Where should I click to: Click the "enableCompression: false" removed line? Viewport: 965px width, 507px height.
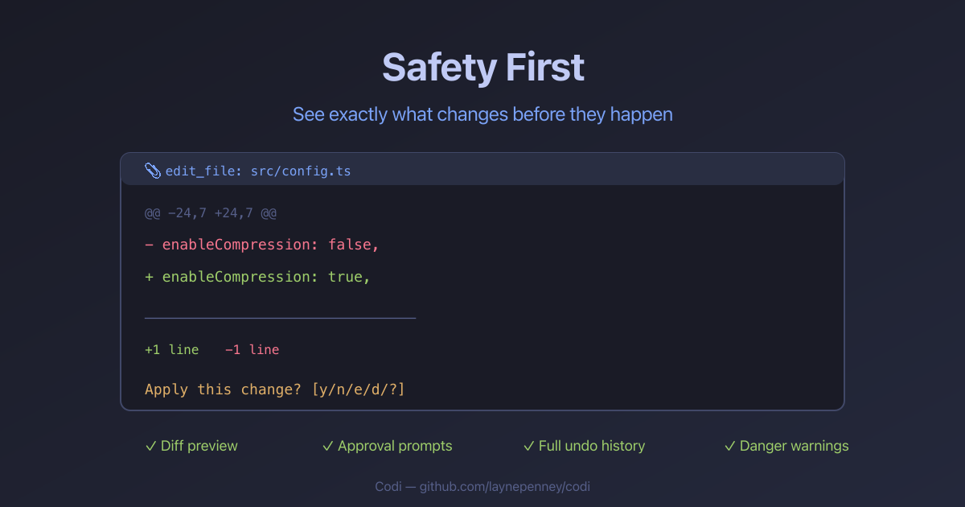[270, 245]
